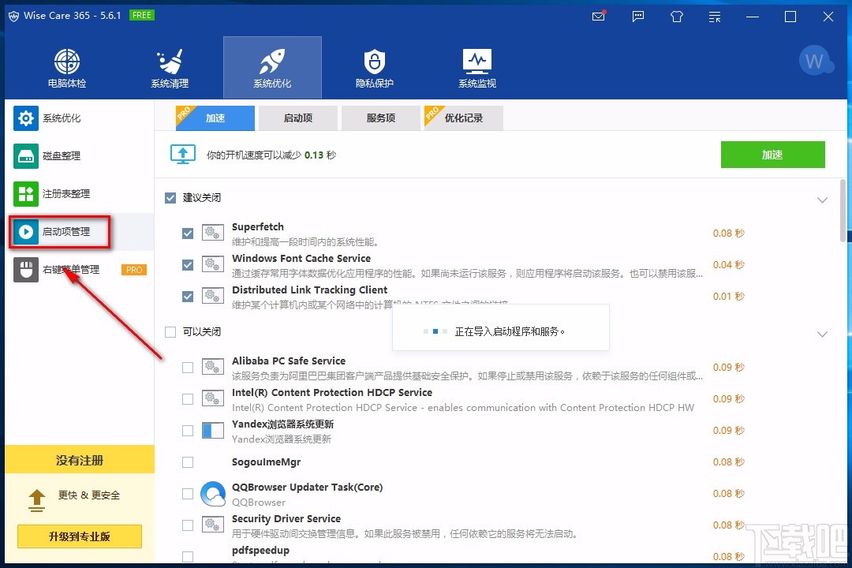Check the Yandex浏览器系统更新 checkbox
Image resolution: width=852 pixels, height=568 pixels.
(188, 431)
